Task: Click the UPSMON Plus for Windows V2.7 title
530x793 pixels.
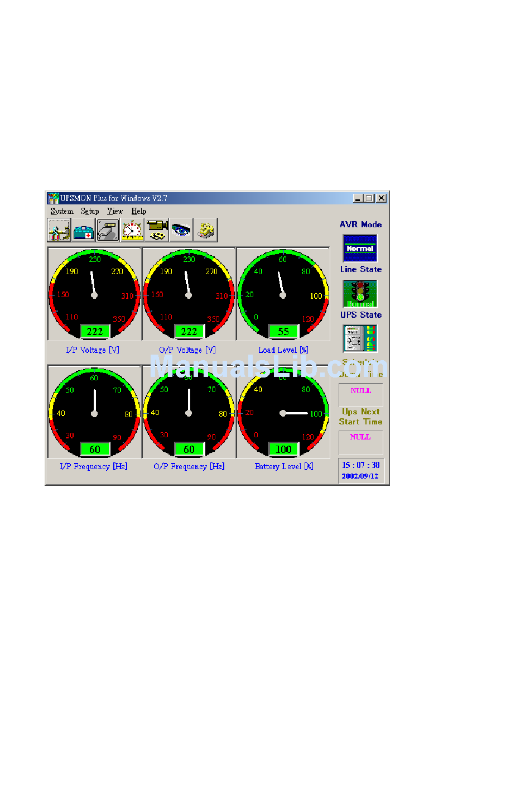Action: (114, 198)
